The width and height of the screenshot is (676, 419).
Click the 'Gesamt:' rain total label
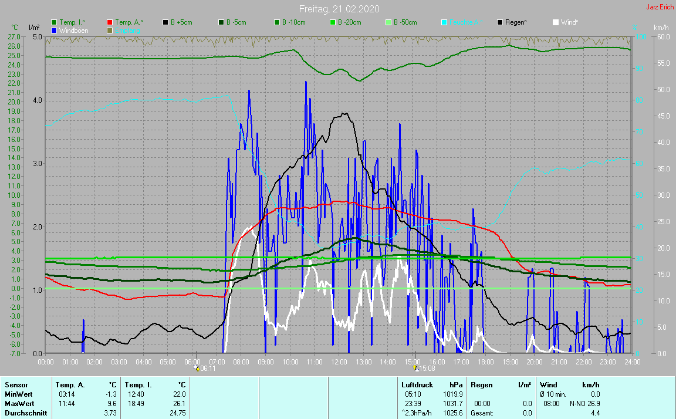coord(482,413)
